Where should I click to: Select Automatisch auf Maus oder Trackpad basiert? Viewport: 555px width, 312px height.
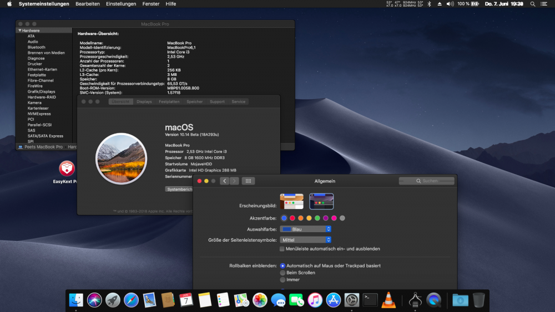coord(282,265)
